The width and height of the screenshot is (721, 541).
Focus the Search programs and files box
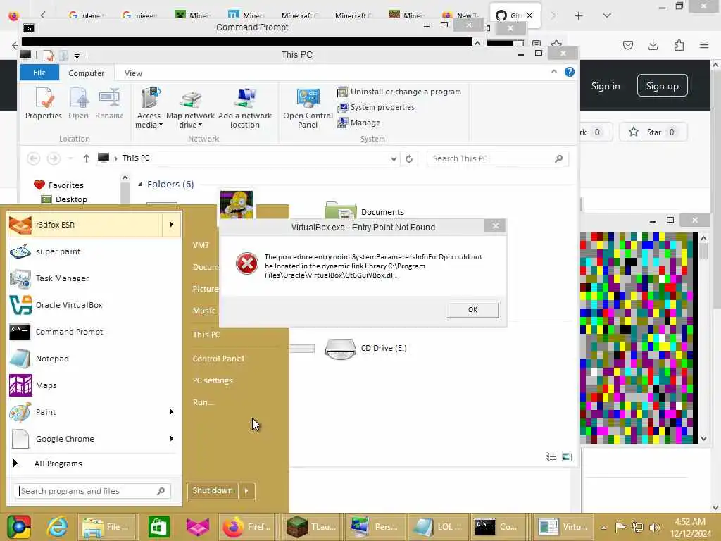(x=93, y=491)
